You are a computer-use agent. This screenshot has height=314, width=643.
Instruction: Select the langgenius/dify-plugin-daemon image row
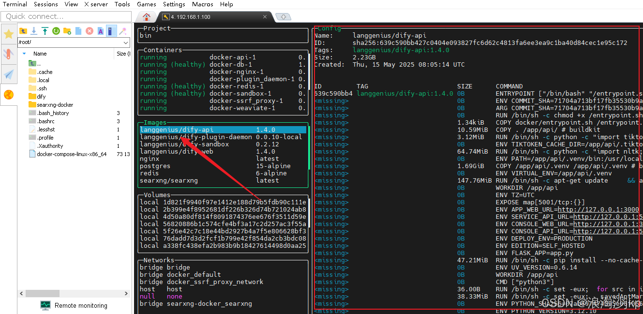(x=223, y=137)
